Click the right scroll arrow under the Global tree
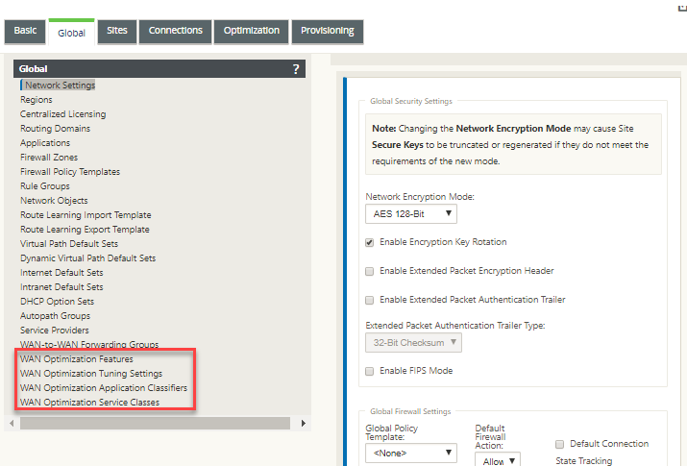687x466 pixels. tap(304, 423)
